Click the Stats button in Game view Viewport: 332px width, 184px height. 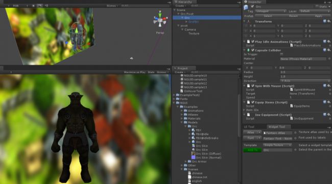coord(151,72)
